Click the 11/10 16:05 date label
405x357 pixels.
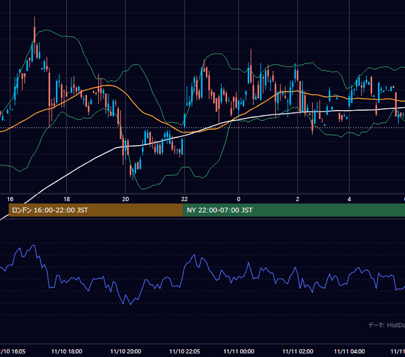13,351
